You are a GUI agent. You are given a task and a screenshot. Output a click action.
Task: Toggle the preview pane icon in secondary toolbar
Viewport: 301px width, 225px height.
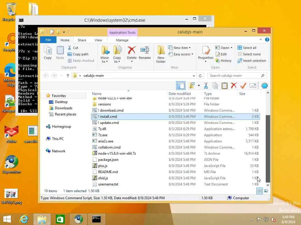click(181, 86)
